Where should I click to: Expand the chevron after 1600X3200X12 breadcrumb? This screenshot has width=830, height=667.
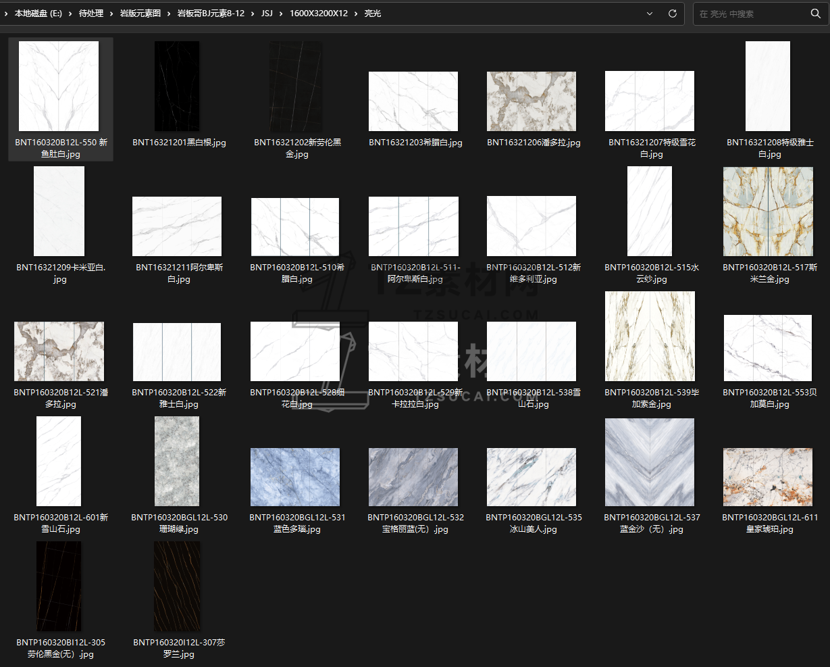click(356, 14)
